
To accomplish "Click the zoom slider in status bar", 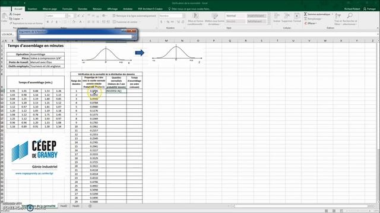I will (x=359, y=211).
